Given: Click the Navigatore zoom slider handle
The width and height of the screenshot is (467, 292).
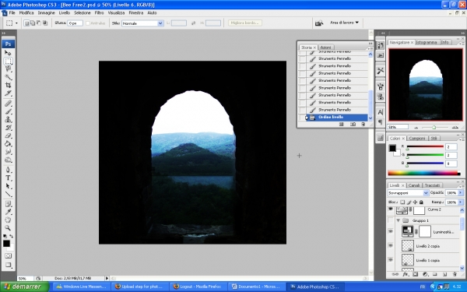Looking at the screenshot, I should point(434,128).
